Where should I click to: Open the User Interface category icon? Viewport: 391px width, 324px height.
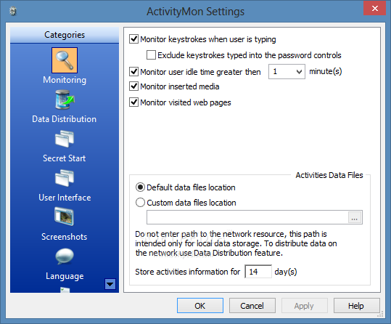65,178
